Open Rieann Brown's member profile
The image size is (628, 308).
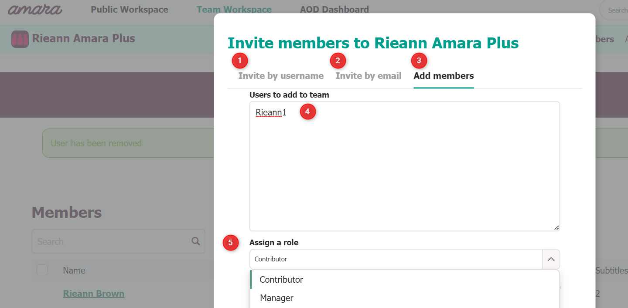pos(93,293)
